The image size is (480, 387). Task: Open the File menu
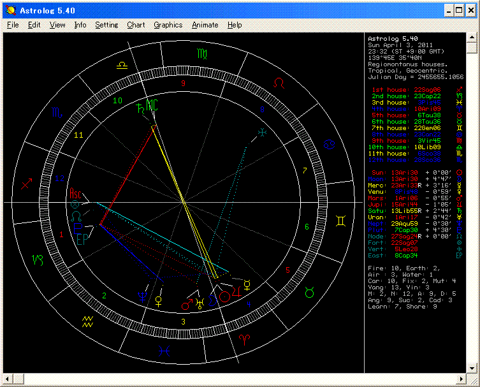(x=13, y=25)
